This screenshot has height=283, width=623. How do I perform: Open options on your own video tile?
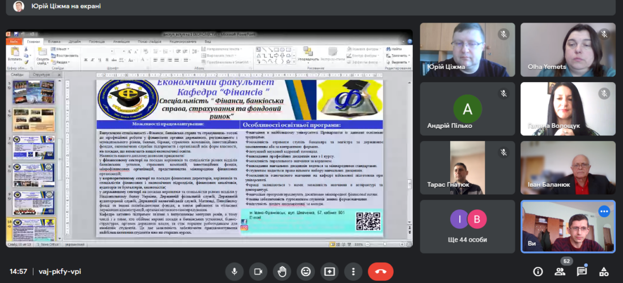(604, 211)
